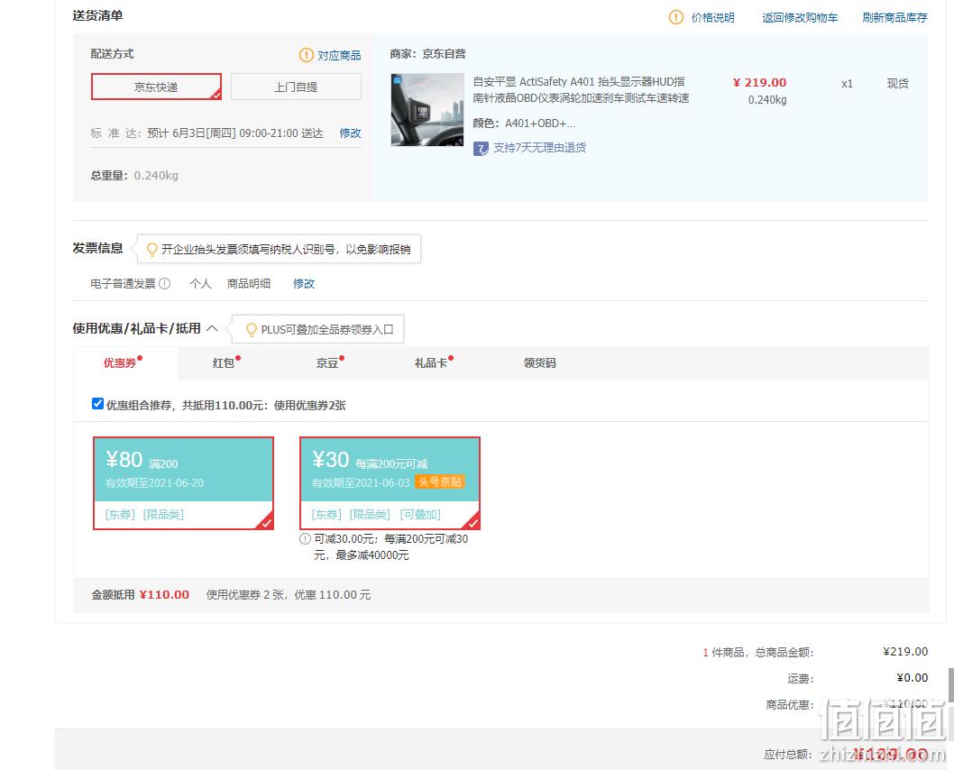Click 商品明细 invoice content text
The width and height of the screenshot is (954, 770).
click(249, 283)
